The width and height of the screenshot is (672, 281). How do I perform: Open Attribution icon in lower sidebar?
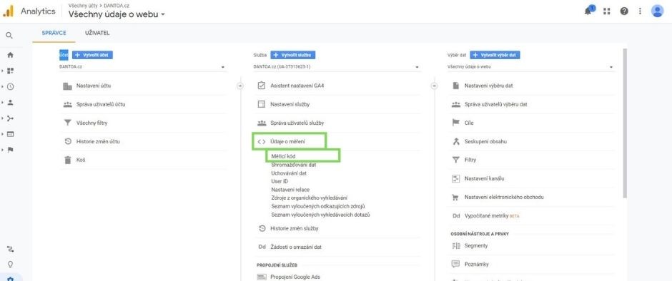pyautogui.click(x=10, y=248)
